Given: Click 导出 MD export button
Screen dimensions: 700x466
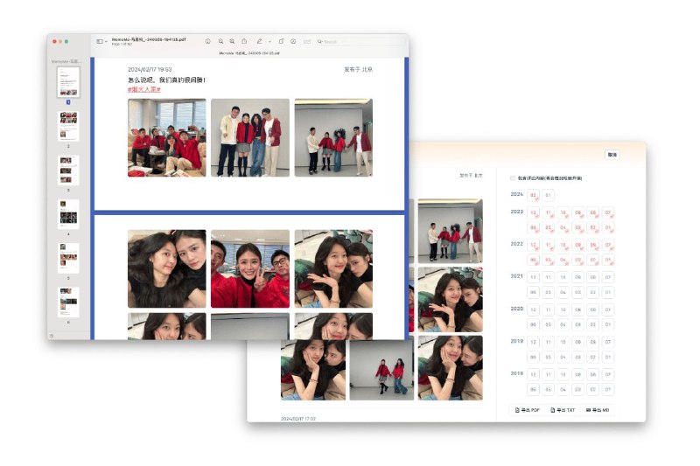Looking at the screenshot, I should (598, 410).
